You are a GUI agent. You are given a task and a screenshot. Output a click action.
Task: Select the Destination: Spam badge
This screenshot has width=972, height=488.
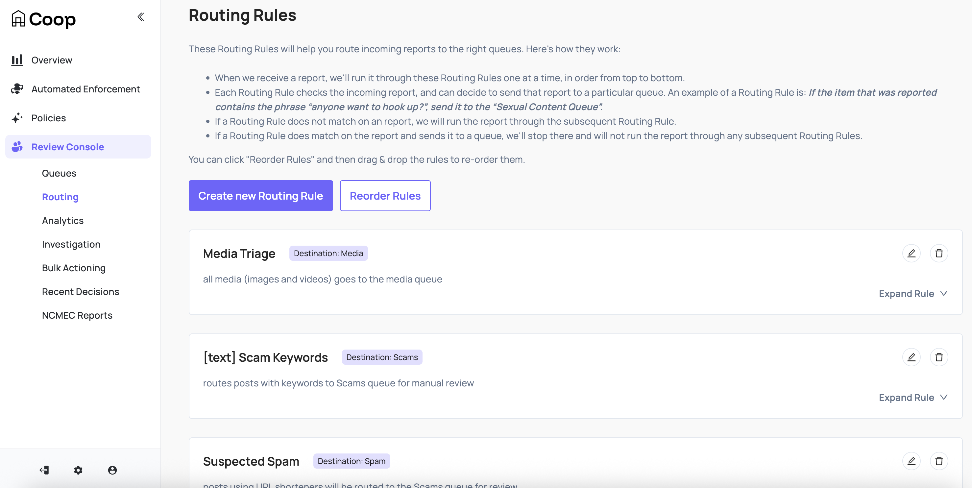coord(351,461)
